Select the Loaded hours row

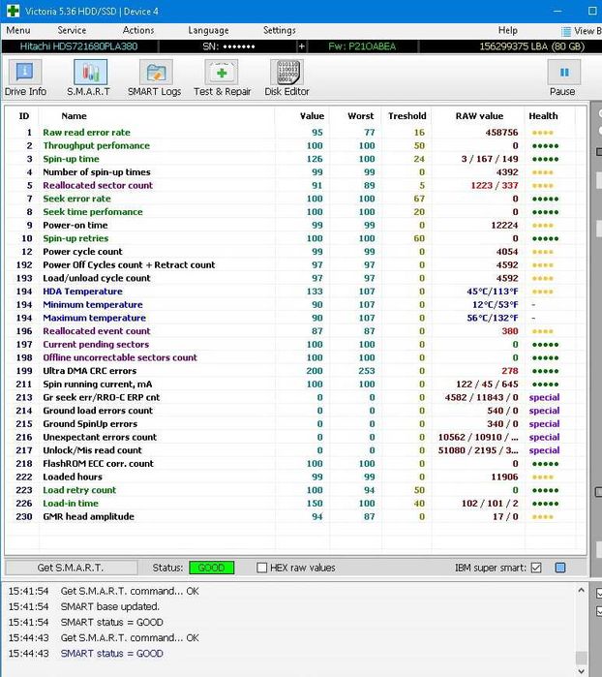(x=295, y=477)
